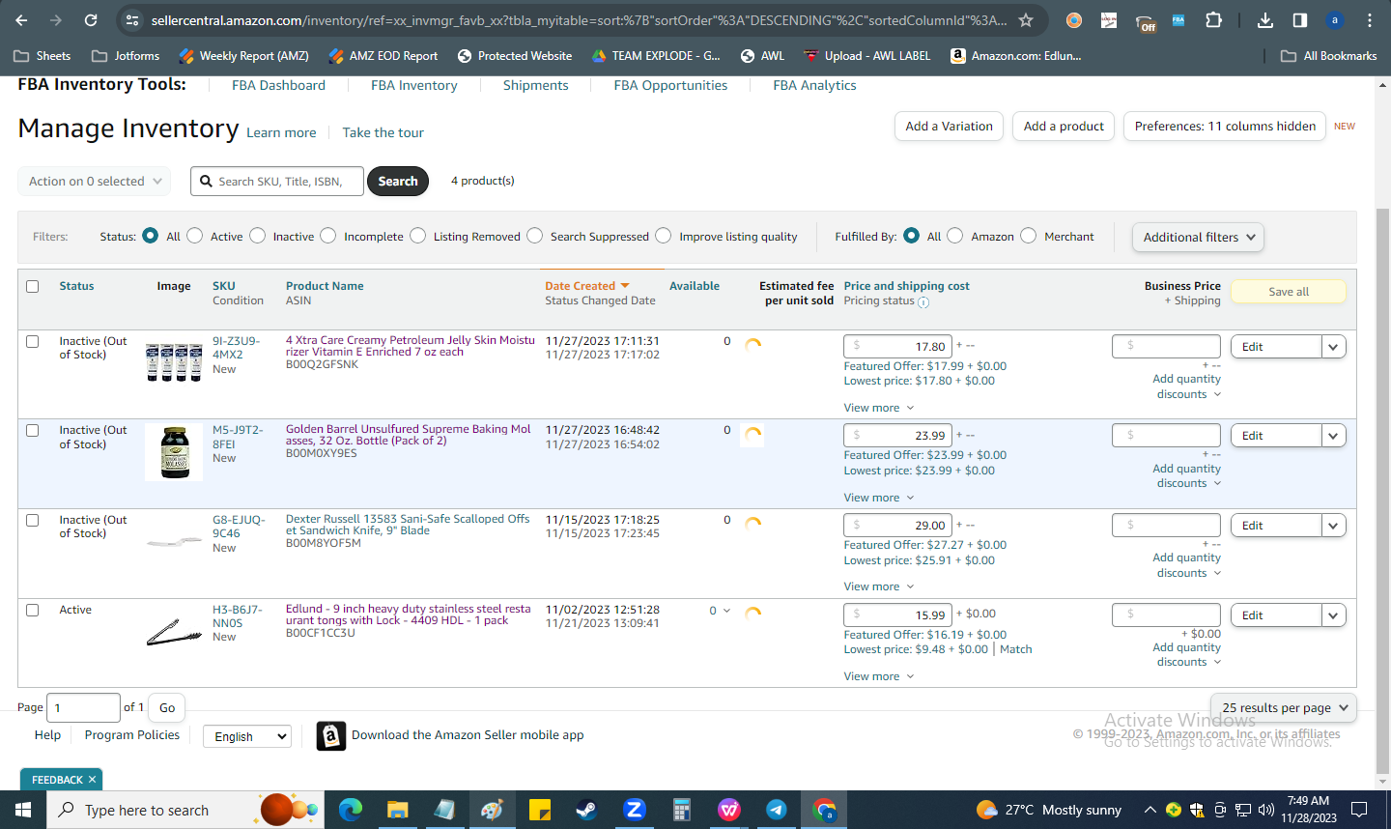Image resolution: width=1391 pixels, height=829 pixels.
Task: Tick checkbox for the Edlund tongs row
Action: [x=33, y=611]
